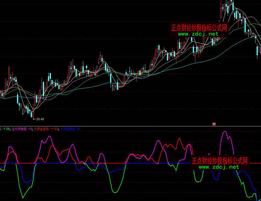This screenshot has height=201, width=261.
Task: Click the red horizontal zero line in indicator
Action: point(100,164)
